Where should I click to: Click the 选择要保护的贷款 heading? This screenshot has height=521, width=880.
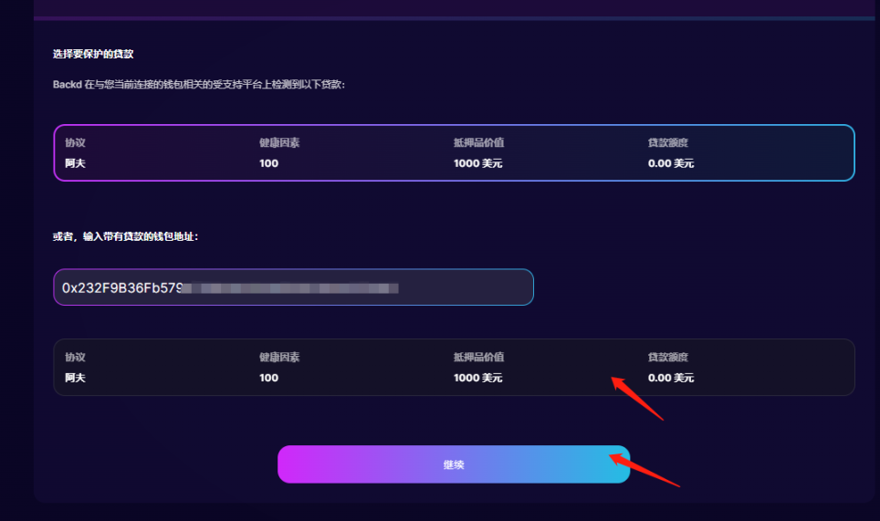[x=94, y=55]
